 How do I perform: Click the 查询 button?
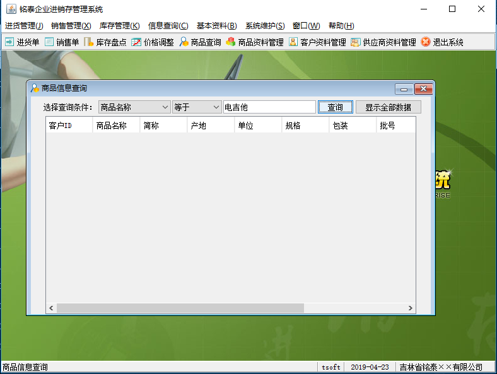(336, 107)
